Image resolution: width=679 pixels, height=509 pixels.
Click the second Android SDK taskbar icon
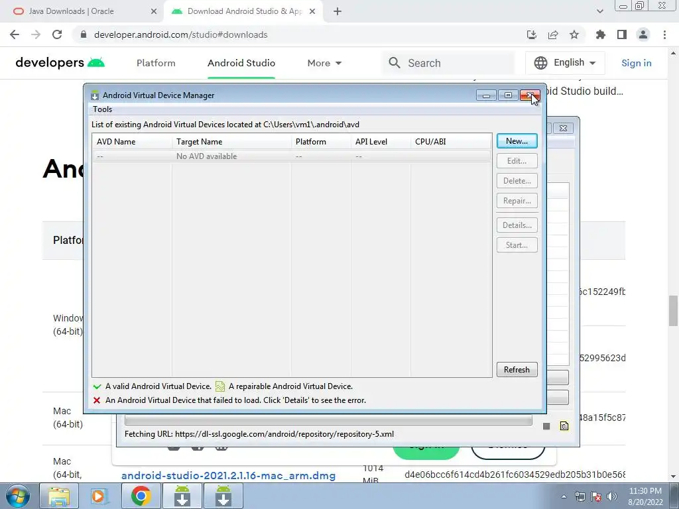click(x=223, y=496)
